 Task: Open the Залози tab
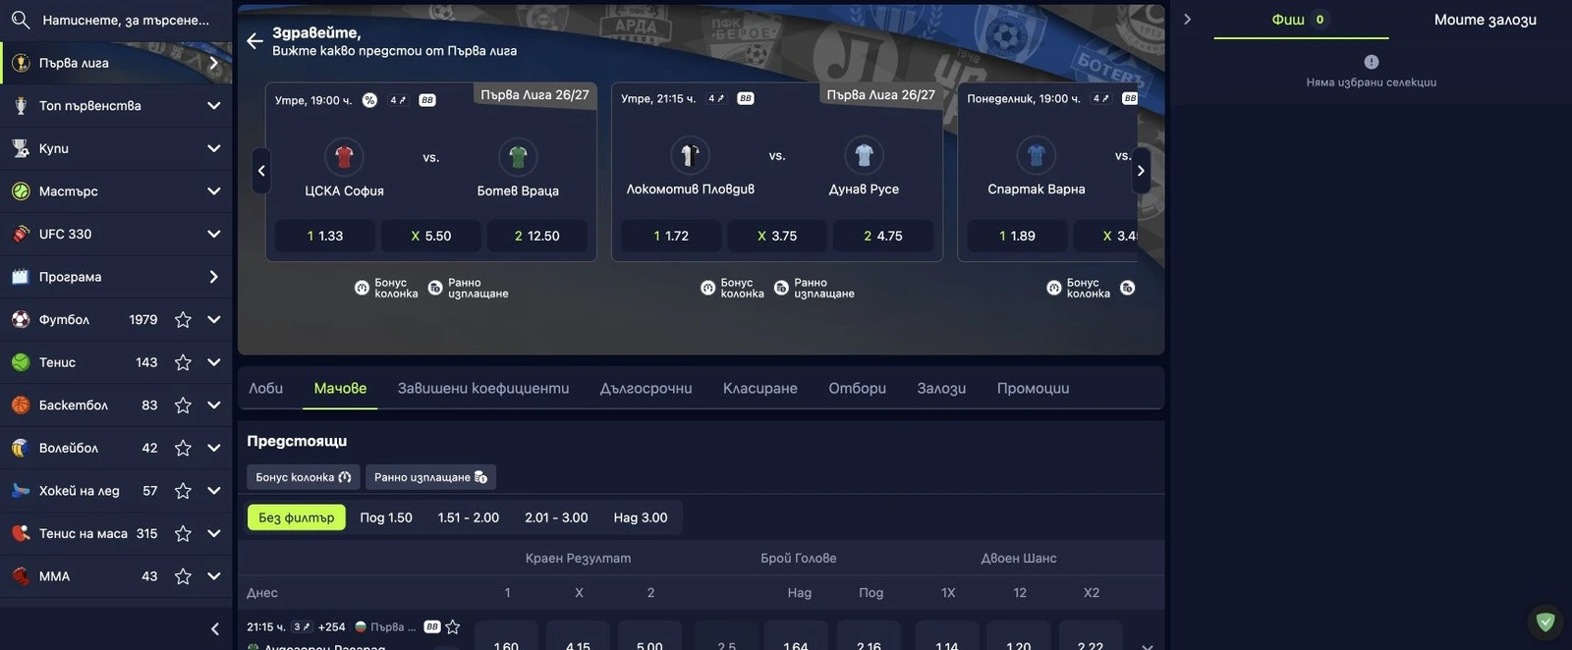pos(941,389)
